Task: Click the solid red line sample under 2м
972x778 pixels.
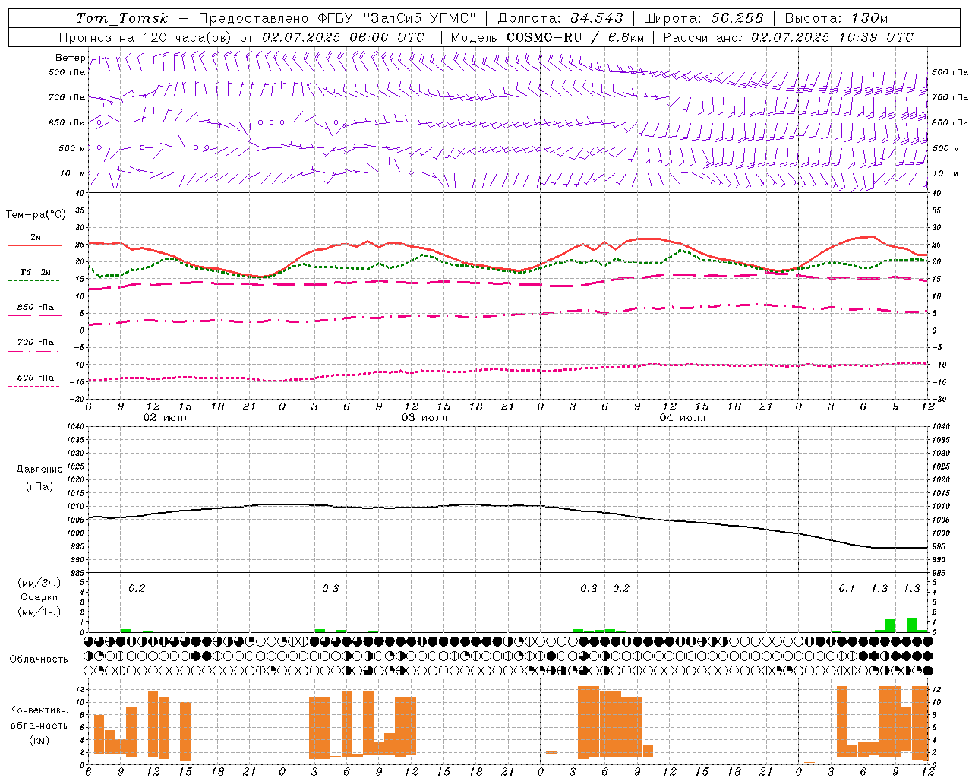Action: pos(34,245)
